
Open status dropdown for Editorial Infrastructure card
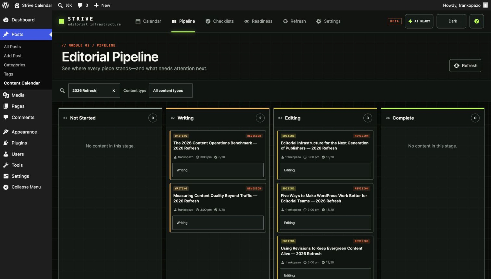click(325, 170)
